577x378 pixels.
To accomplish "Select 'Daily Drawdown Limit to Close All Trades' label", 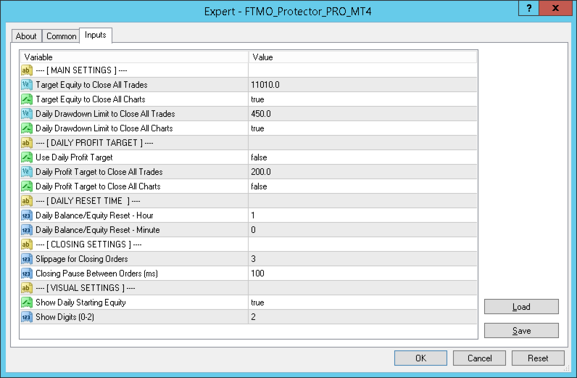I will [x=105, y=114].
